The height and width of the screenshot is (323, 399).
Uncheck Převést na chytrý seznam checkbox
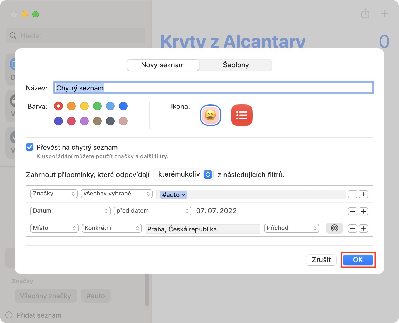point(30,147)
